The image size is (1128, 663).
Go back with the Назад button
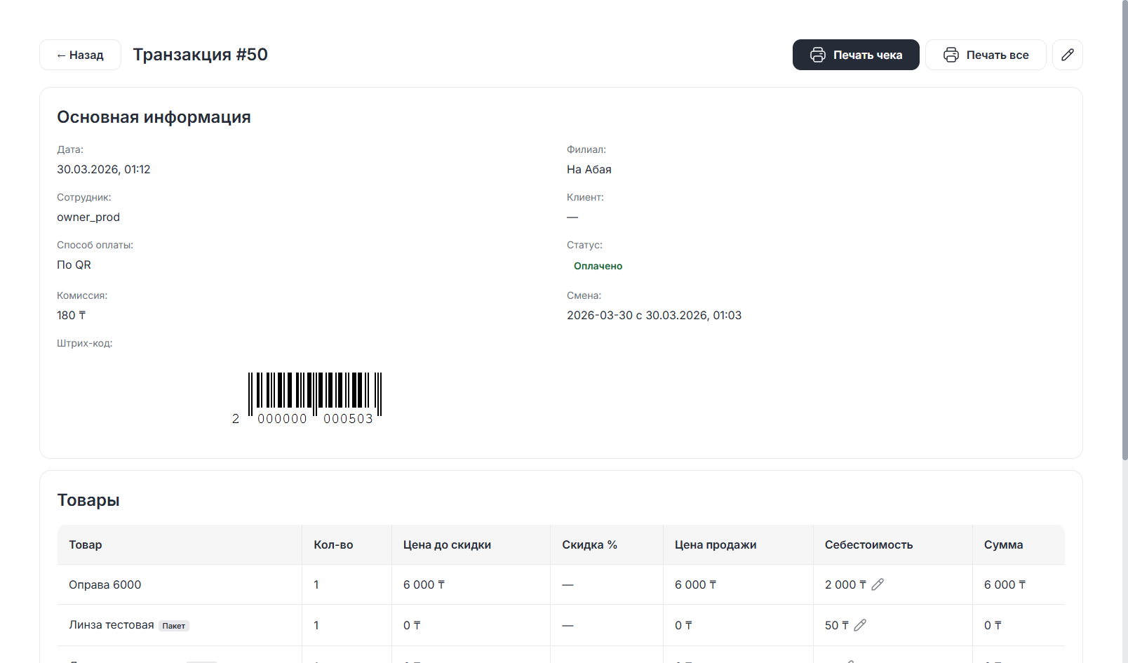pos(80,55)
